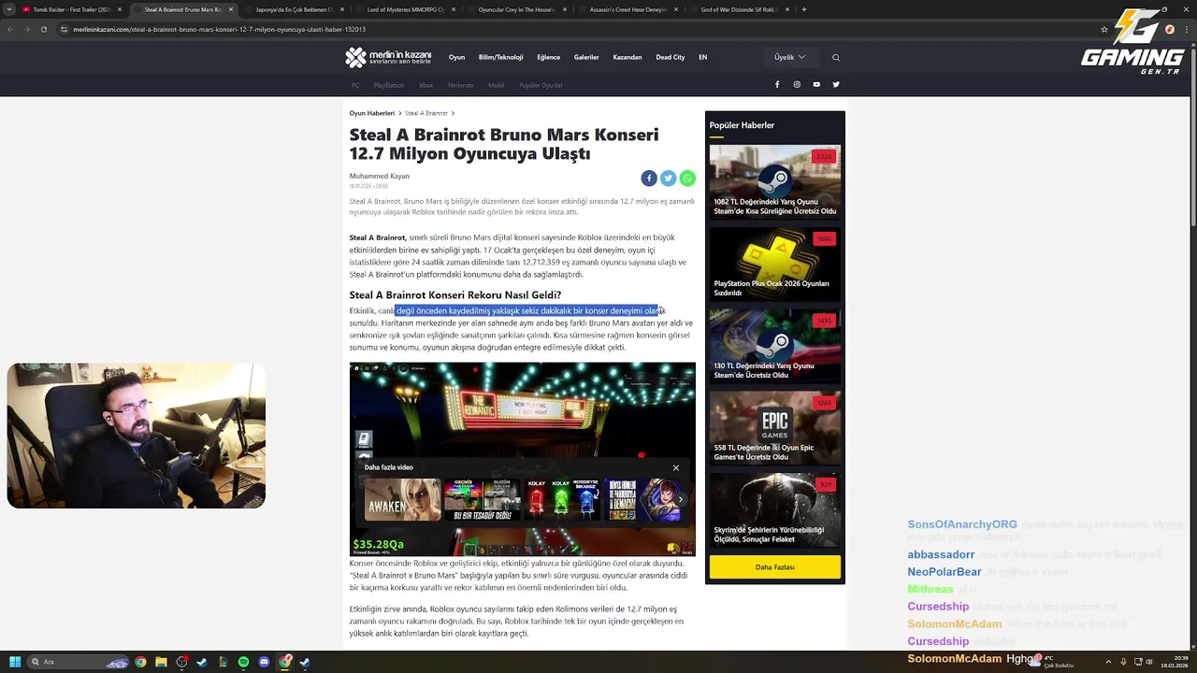This screenshot has width=1197, height=673.
Task: Share the article on Twitter (light-blue circle)
Action: 668,178
